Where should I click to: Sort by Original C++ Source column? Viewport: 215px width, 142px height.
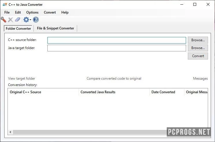tap(43, 92)
